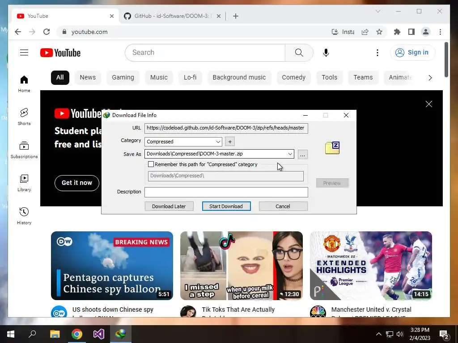Open the Chrome profile avatar
The width and height of the screenshot is (458, 343).
click(426, 32)
